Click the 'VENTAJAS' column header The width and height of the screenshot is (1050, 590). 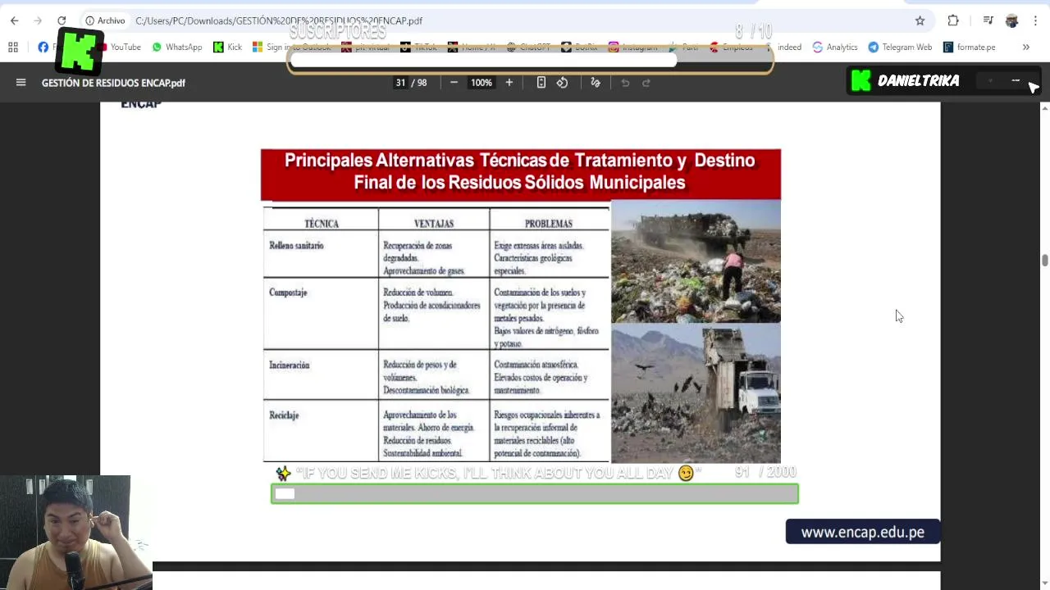[x=434, y=223]
